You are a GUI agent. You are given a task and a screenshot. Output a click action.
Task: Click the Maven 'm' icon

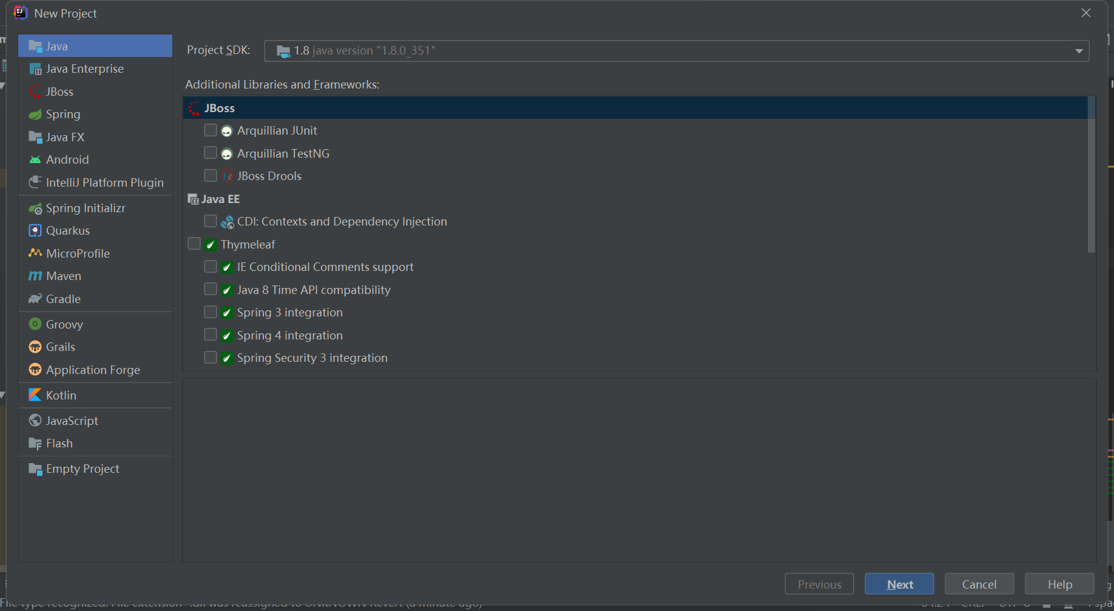tap(35, 276)
